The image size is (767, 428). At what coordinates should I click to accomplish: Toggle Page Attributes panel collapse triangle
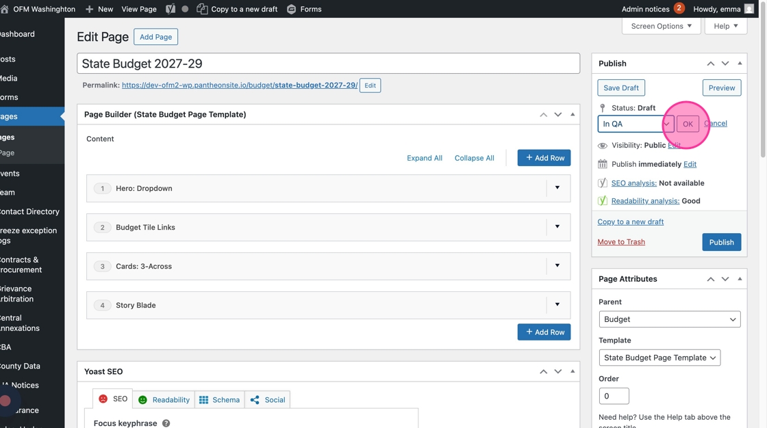click(x=740, y=279)
